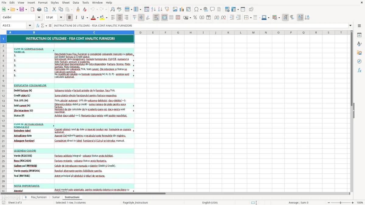Open the Styles menu

point(55,2)
